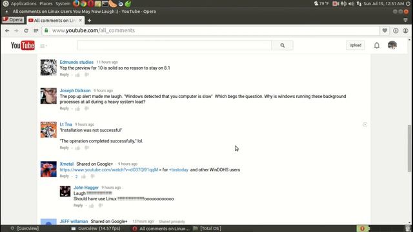Image resolution: width=413 pixels, height=232 pixels.
Task: Like Edmundo studios' comment
Action: point(77,75)
